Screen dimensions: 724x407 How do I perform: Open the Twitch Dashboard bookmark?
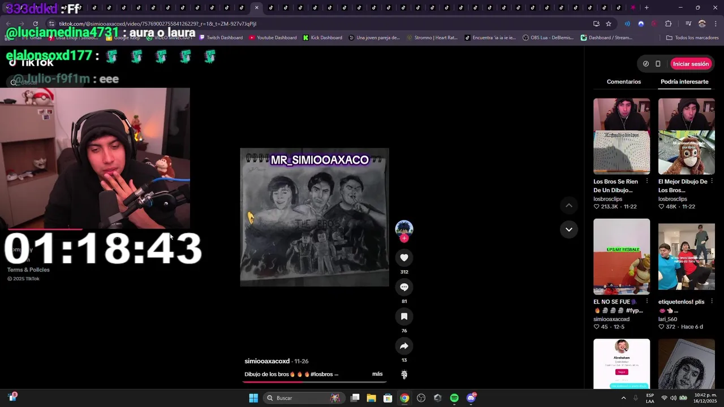[221, 38]
